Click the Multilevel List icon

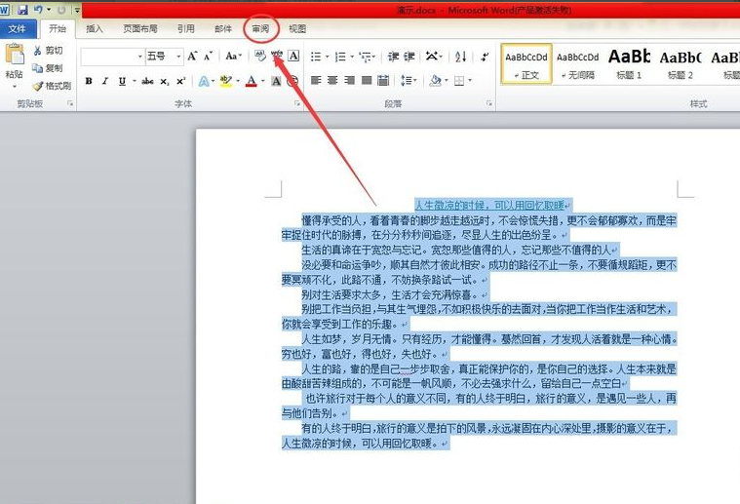point(365,57)
